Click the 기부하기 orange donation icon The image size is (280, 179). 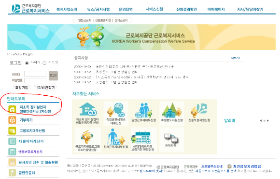click(12, 120)
